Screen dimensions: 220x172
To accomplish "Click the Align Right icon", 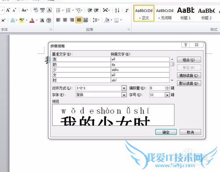I will [72, 20].
